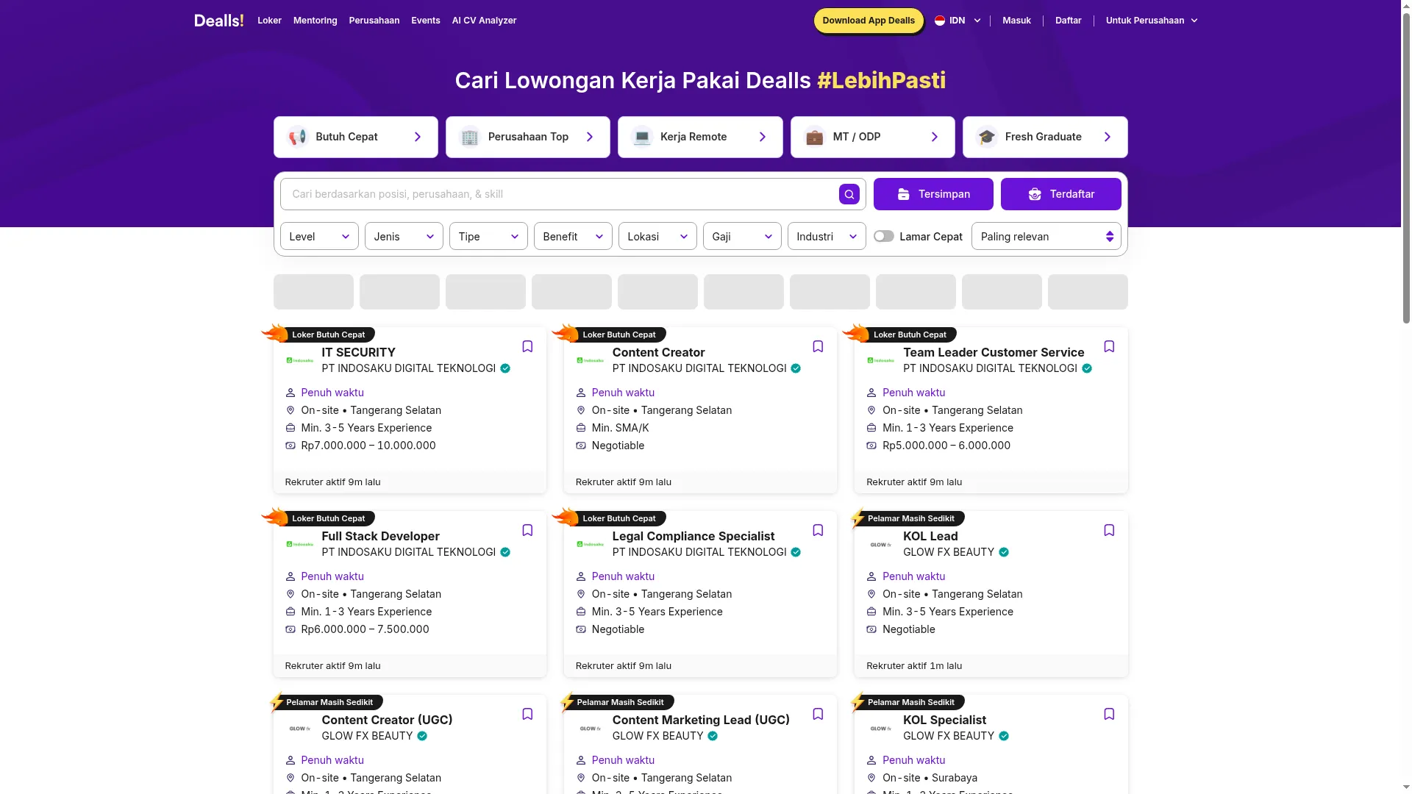Click the Masuk login link
The image size is (1412, 794).
1016,21
